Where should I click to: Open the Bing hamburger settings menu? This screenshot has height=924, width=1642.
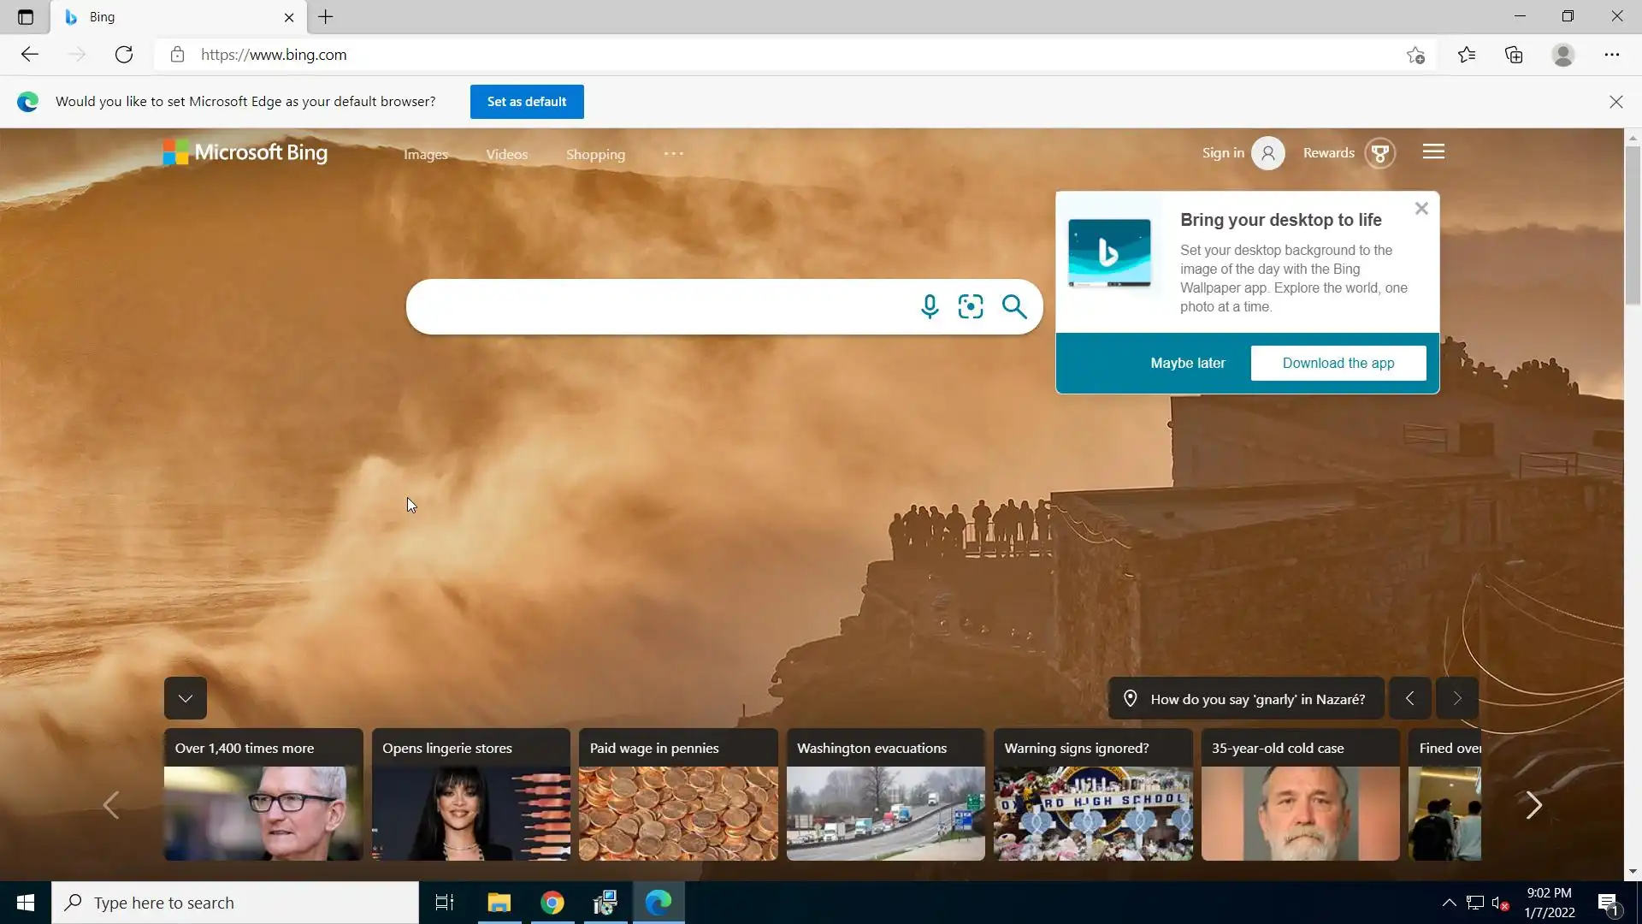1433,152
